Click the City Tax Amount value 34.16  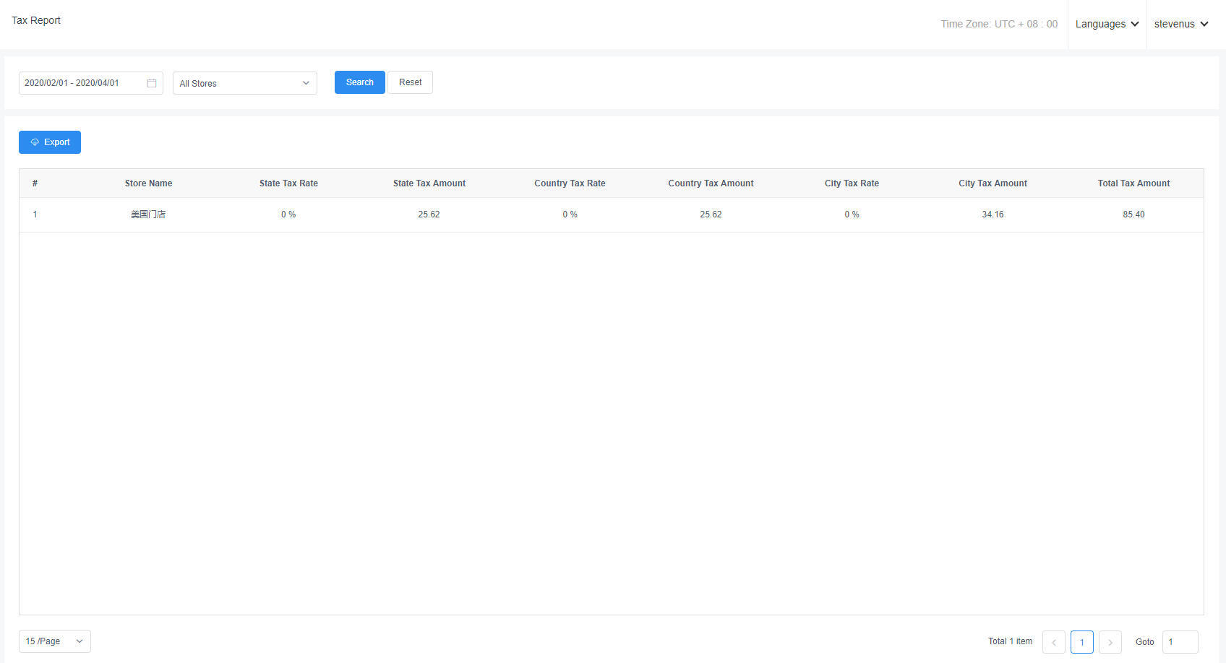click(993, 214)
